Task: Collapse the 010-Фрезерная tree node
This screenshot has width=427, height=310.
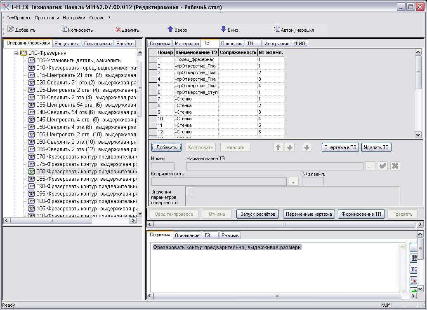Action: point(16,53)
